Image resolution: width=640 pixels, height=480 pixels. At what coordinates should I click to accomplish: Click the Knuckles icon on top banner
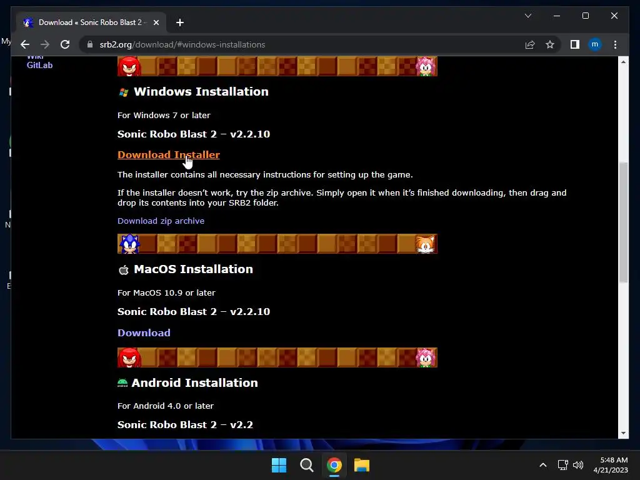pyautogui.click(x=129, y=66)
